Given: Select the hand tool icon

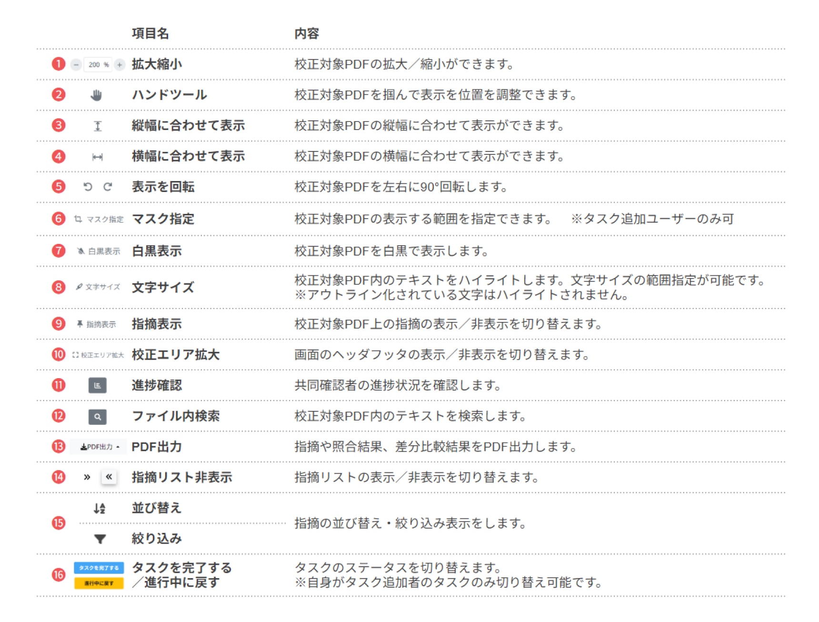Looking at the screenshot, I should (97, 95).
